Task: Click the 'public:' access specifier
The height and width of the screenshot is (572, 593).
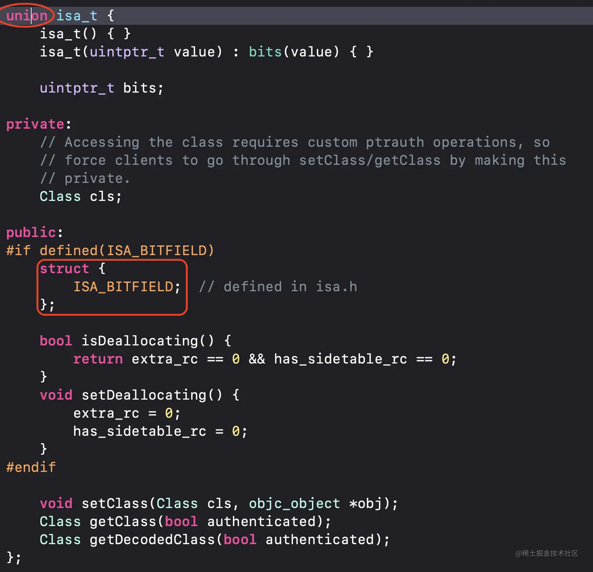Action: click(35, 232)
